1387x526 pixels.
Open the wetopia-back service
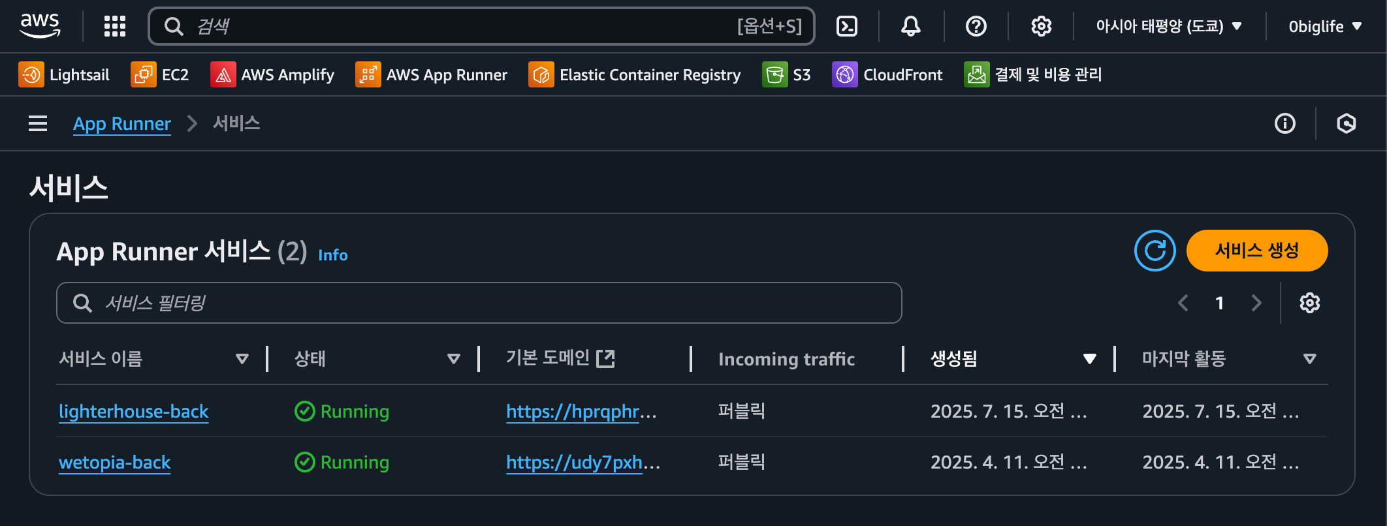[x=115, y=462]
